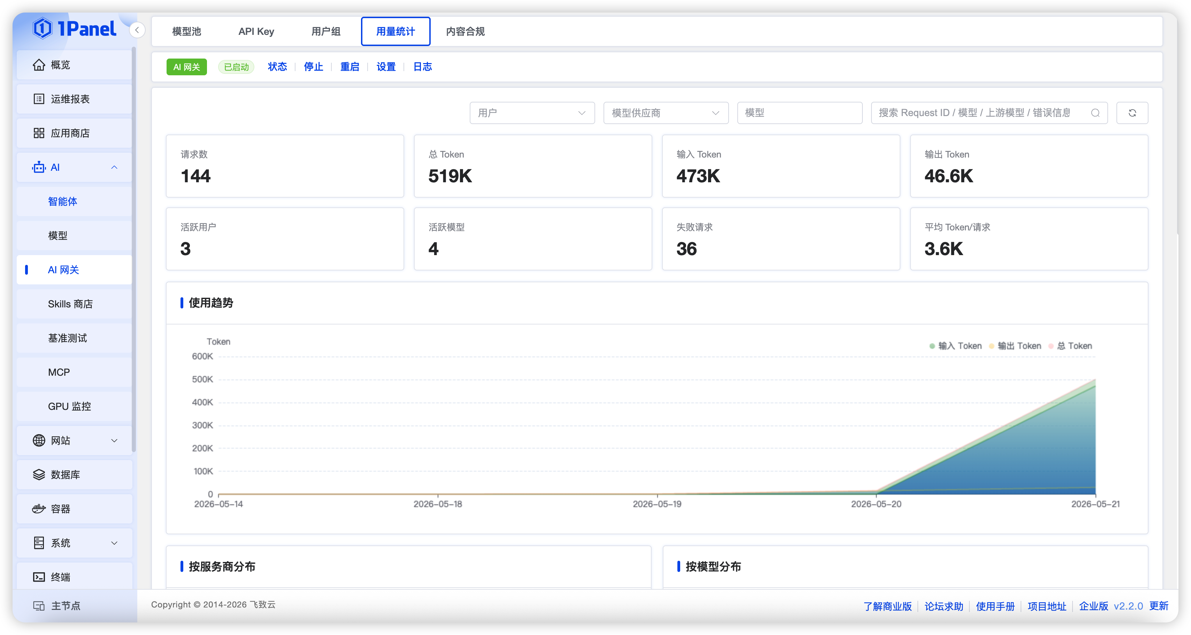This screenshot has width=1191, height=635.
Task: Click the 2026-05-21 chart data point
Action: (1095, 380)
